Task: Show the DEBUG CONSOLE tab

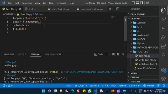Action: (x=53, y=54)
